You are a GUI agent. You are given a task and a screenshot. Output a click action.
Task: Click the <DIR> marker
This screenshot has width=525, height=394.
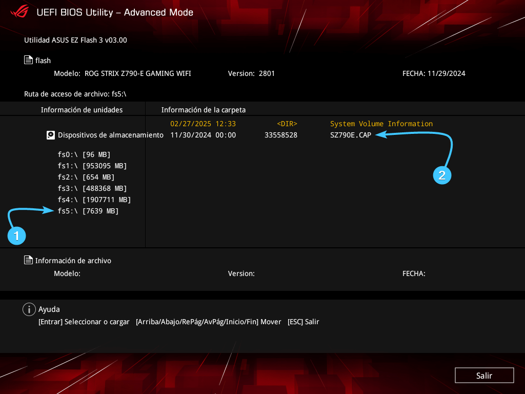tap(287, 124)
